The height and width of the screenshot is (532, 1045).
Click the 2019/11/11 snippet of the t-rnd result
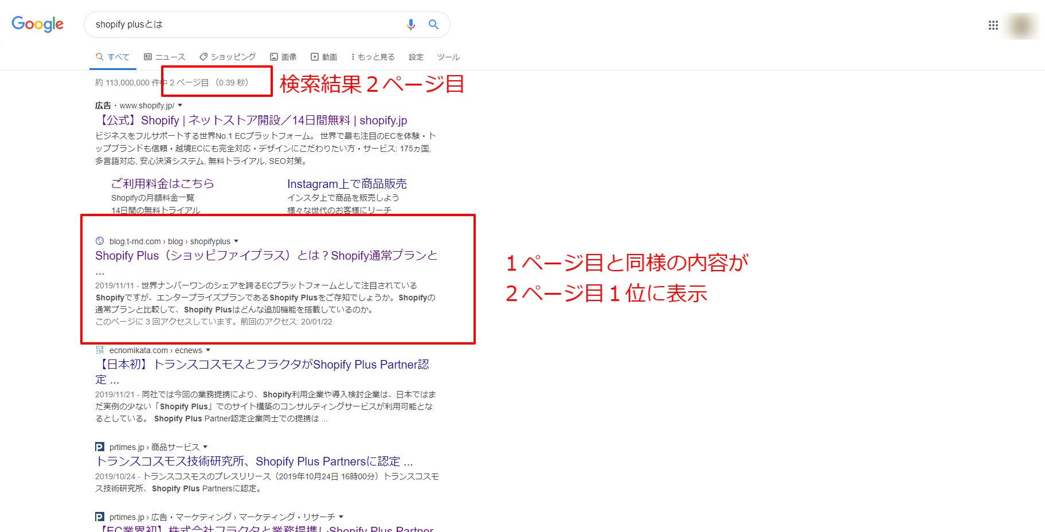[x=265, y=298]
